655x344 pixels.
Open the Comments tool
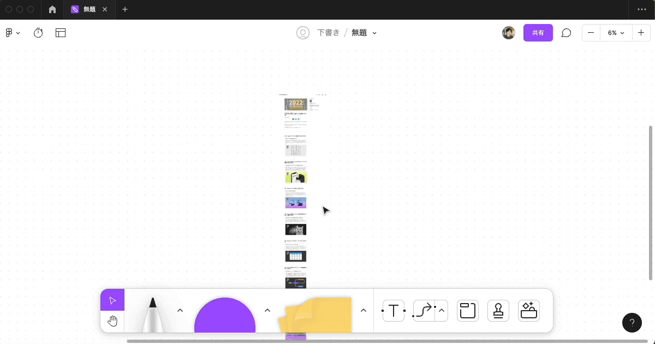coord(566,33)
